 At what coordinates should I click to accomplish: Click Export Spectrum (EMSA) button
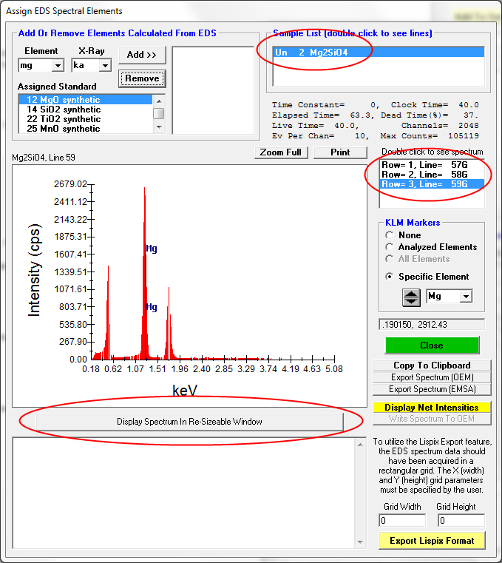[432, 389]
